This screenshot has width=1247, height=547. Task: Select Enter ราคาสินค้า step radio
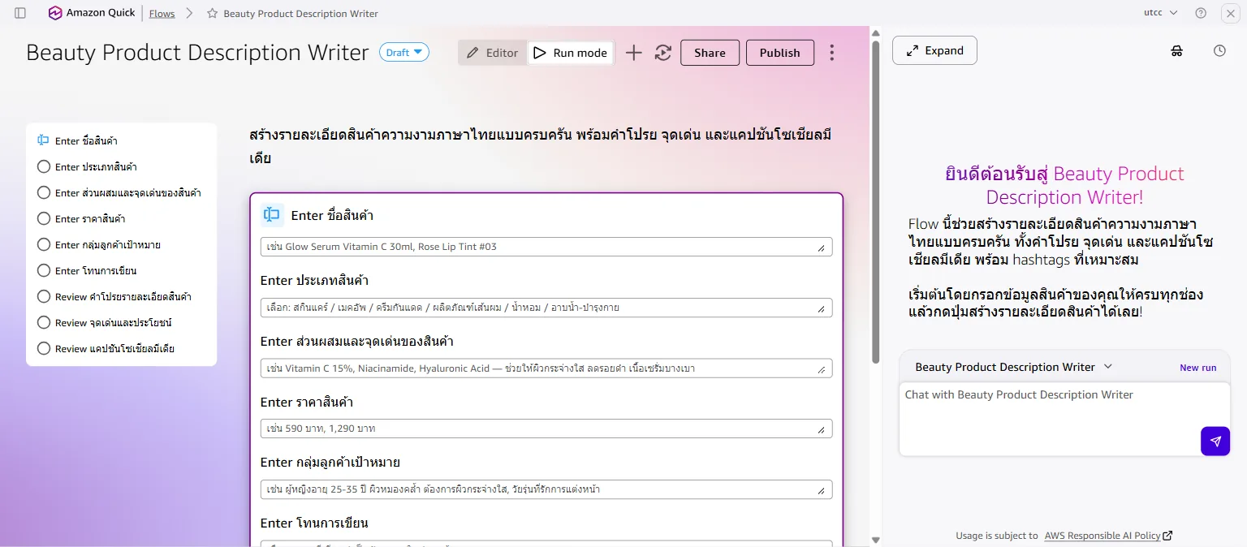[44, 218]
